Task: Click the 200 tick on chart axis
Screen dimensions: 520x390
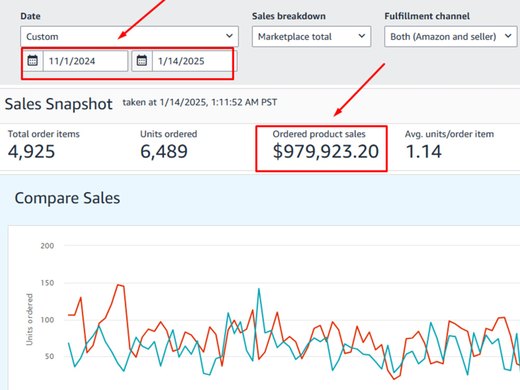Action: pyautogui.click(x=47, y=246)
